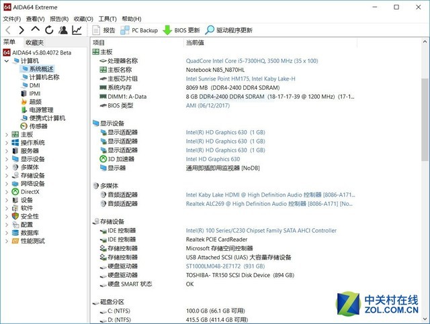Click the user silhouette toolbar icon
430x324 pixels.
[63, 30]
